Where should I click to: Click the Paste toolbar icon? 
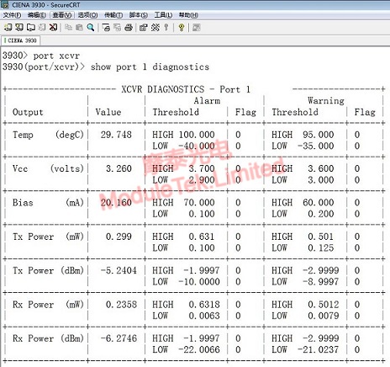[79, 27]
